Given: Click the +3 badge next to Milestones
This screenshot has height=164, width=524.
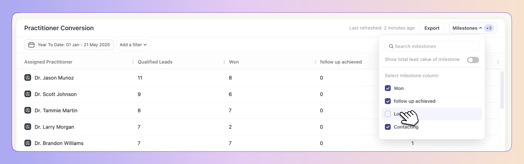Looking at the screenshot, I should (x=489, y=28).
